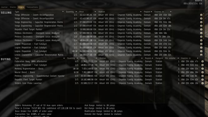This screenshot has width=208, height=117.
Task: Show info icon for Legion Propulsion 10/10 sell order
Action: click(x=201, y=51)
